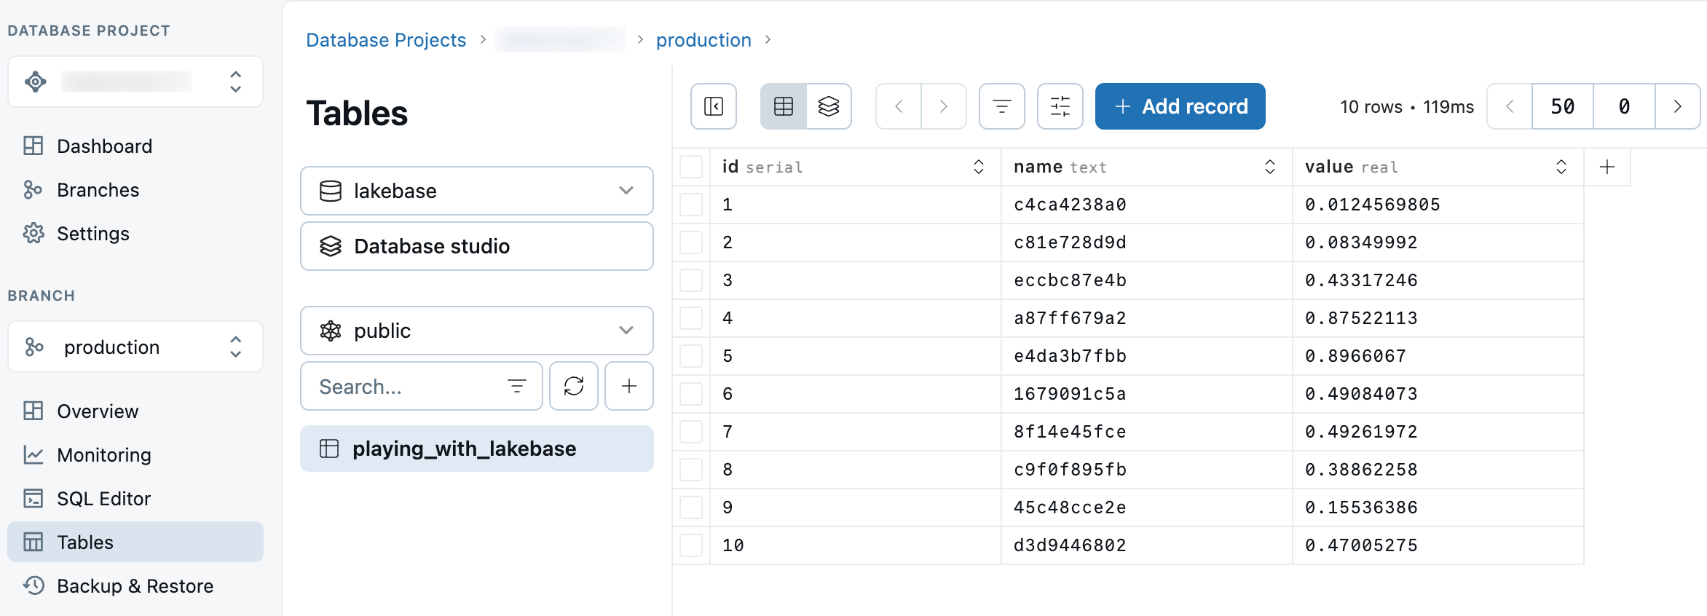Open the public schema dropdown
The width and height of the screenshot is (1707, 616).
point(477,331)
